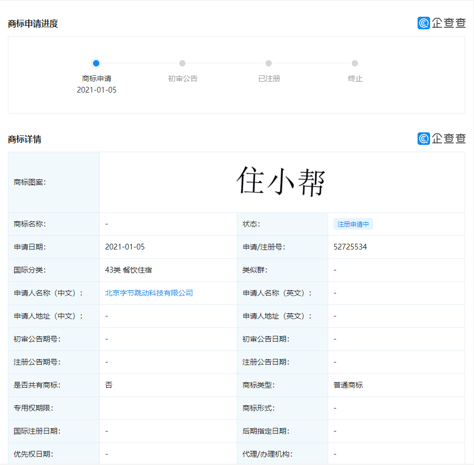Open applicant link 北京字节跳动科技有限公司
Screen dimensions: 474x465
point(149,293)
